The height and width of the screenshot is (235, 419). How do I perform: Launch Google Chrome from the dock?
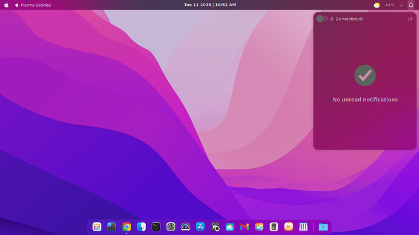click(x=127, y=226)
